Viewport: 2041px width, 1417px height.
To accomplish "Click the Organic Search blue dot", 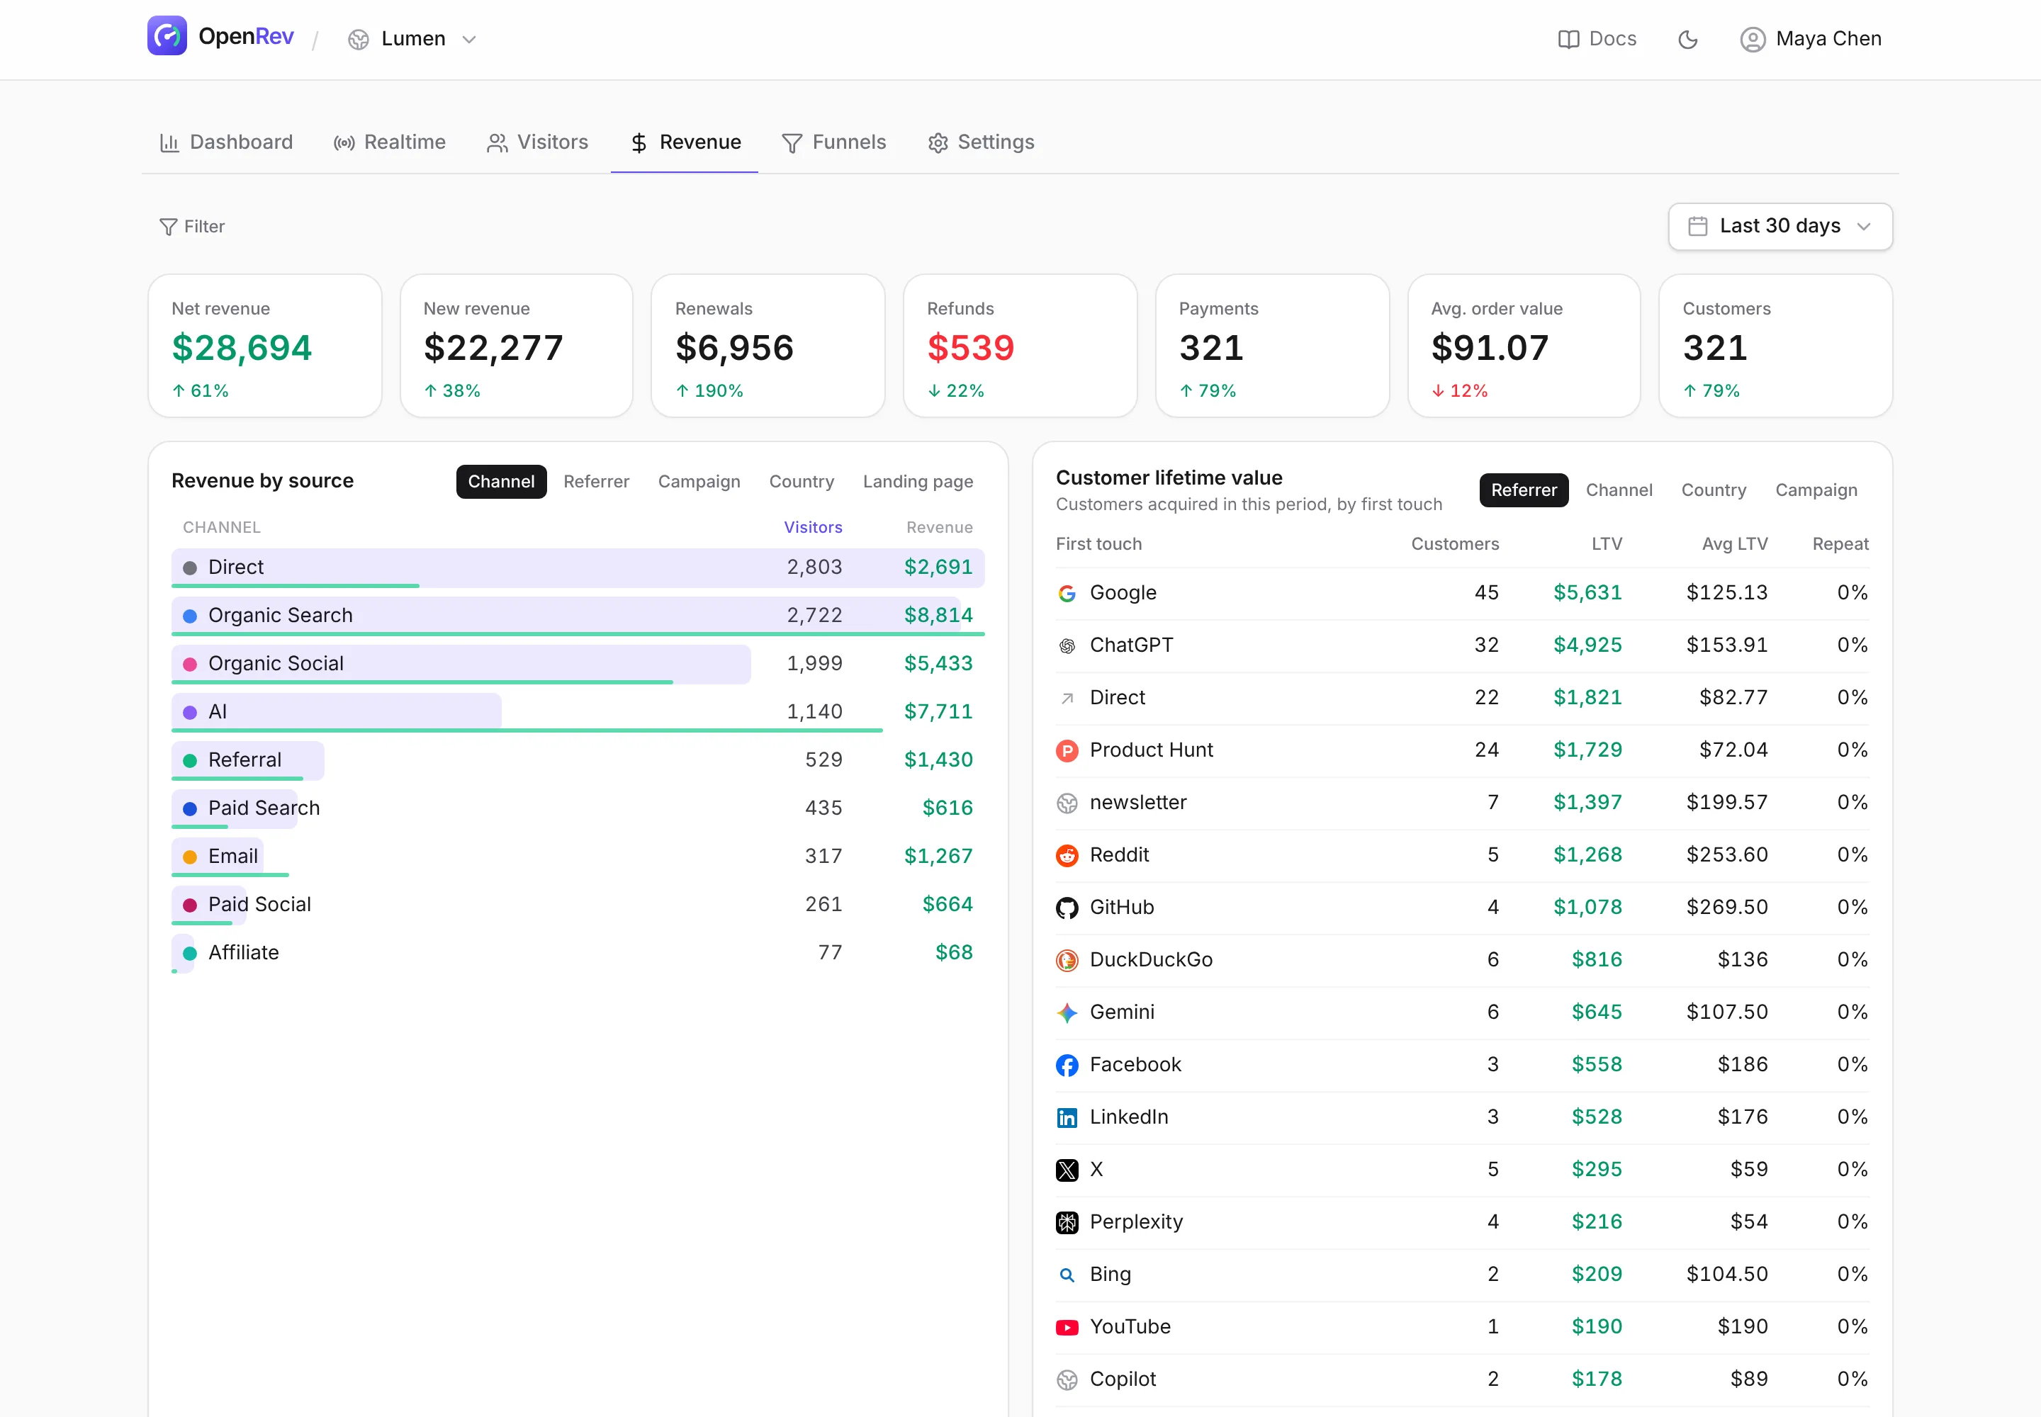I will point(189,616).
